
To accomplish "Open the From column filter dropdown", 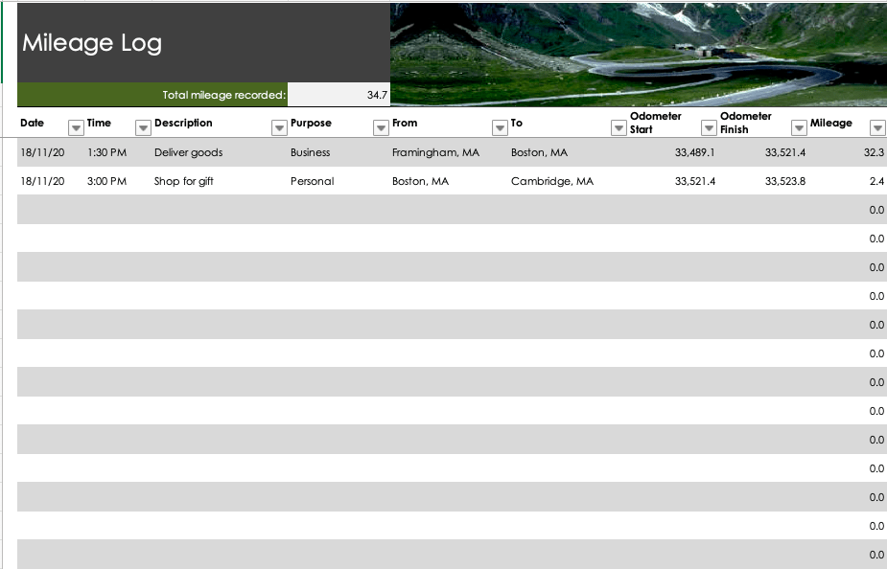I will point(500,128).
